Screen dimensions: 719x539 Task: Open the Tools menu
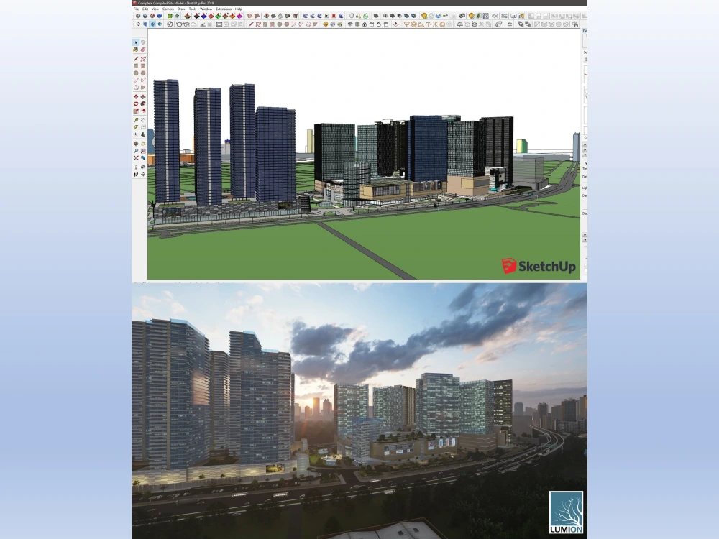193,9
